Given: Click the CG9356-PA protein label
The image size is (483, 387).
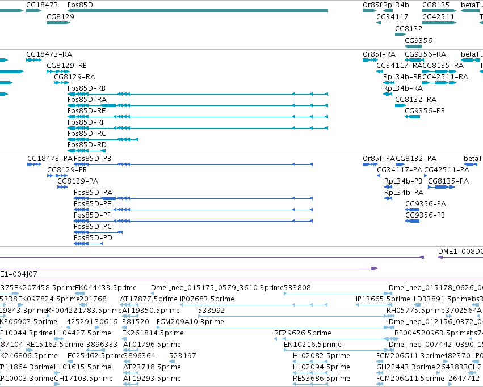Looking at the screenshot, I should (x=426, y=205).
